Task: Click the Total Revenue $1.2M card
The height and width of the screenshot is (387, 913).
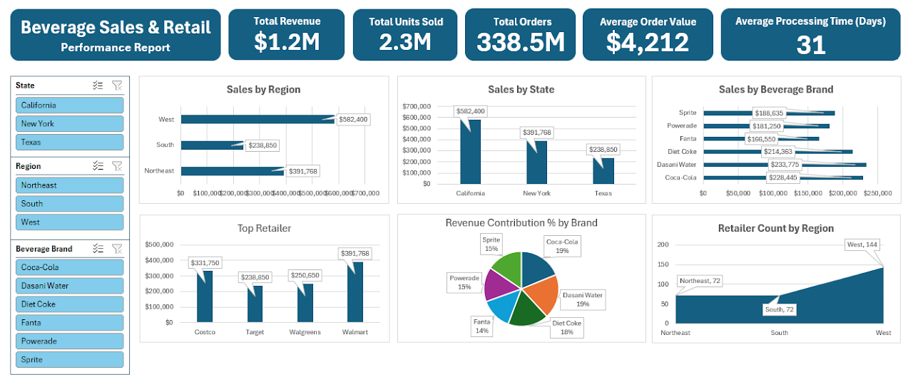Action: 287,34
